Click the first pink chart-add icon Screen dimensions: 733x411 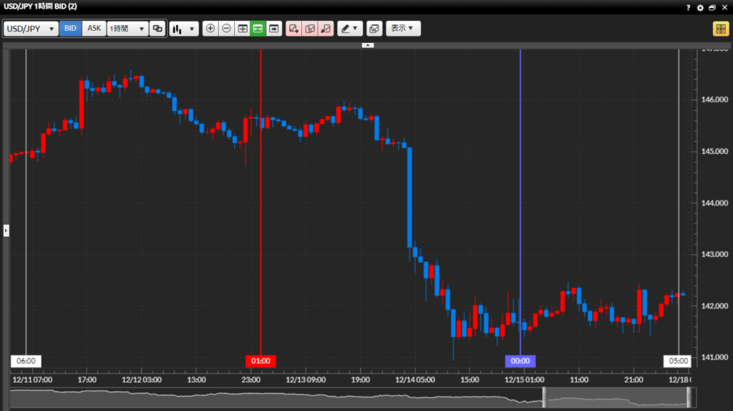tap(293, 29)
